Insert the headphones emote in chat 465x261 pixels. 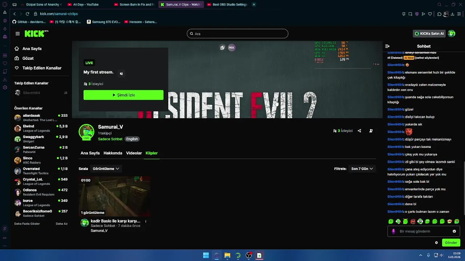click(420, 221)
